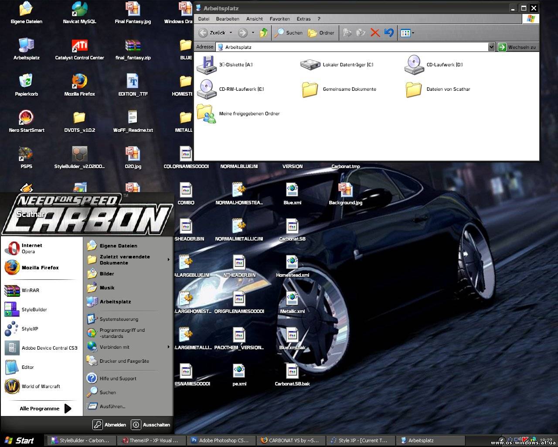Click the red delete X toolbar icon
This screenshot has height=447, width=558.
pyautogui.click(x=375, y=33)
